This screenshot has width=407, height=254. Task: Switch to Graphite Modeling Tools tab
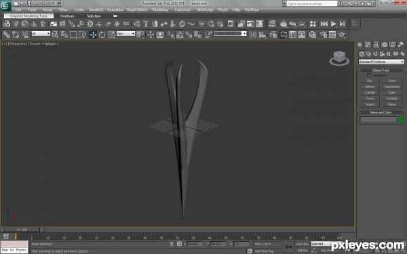28,16
